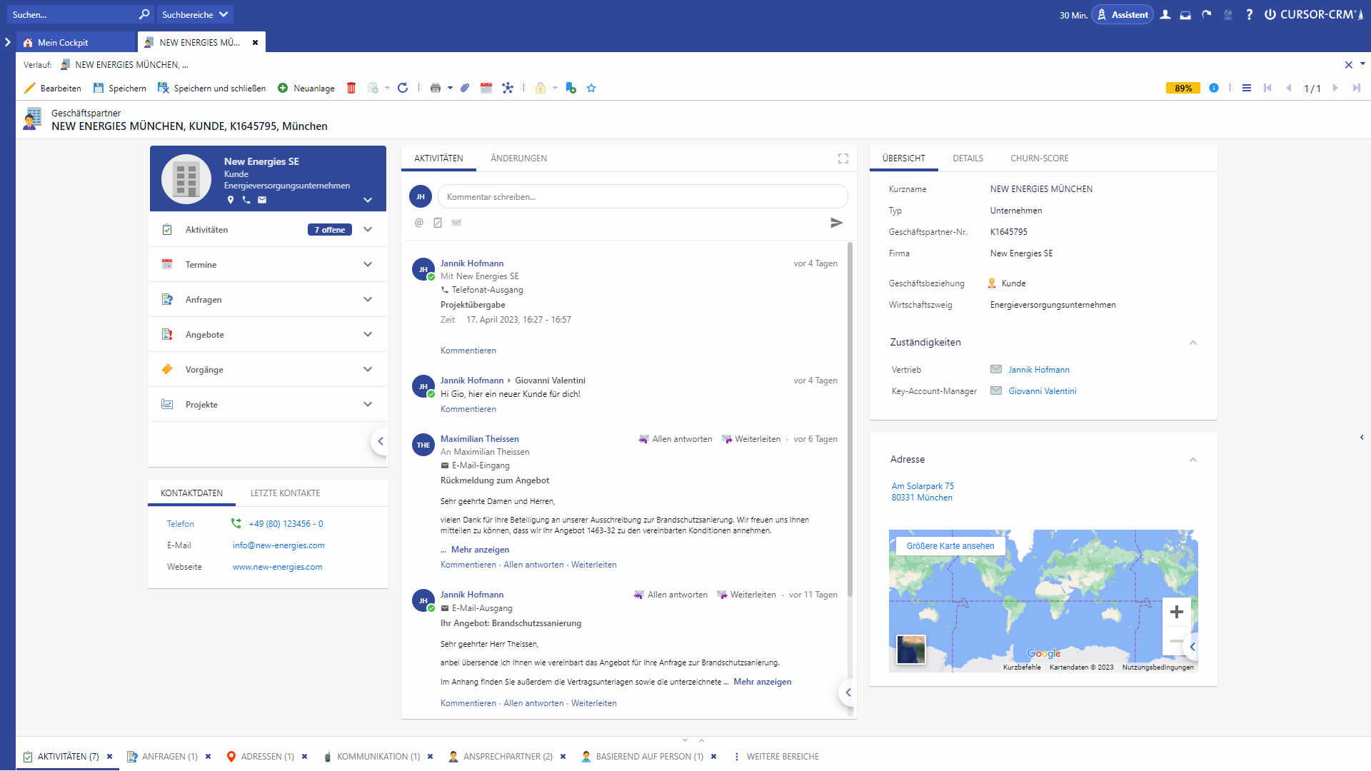Click the blue info icon next to 89%
Viewport: 1371px width, 771px height.
click(1214, 88)
